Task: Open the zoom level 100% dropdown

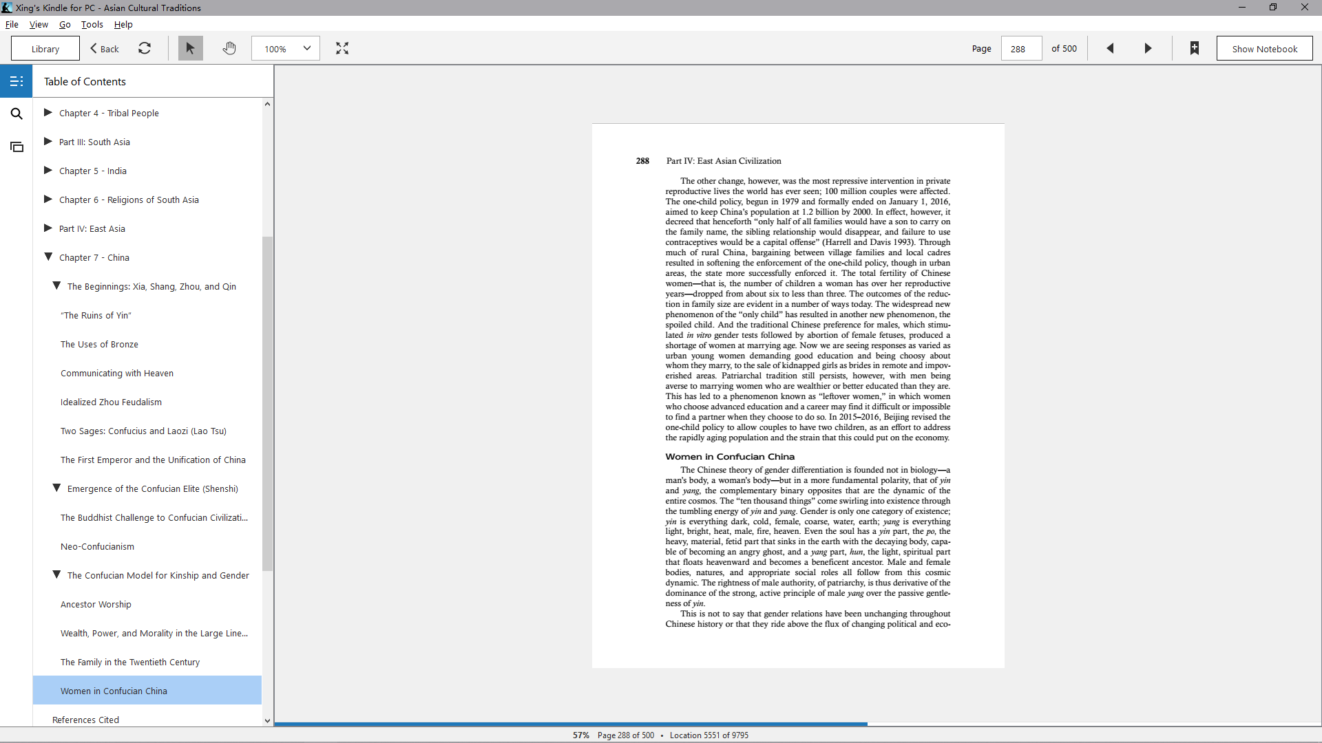Action: coord(286,48)
